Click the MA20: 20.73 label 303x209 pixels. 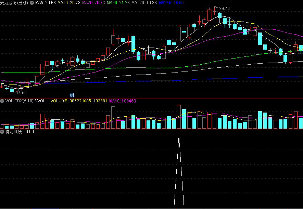[94, 3]
